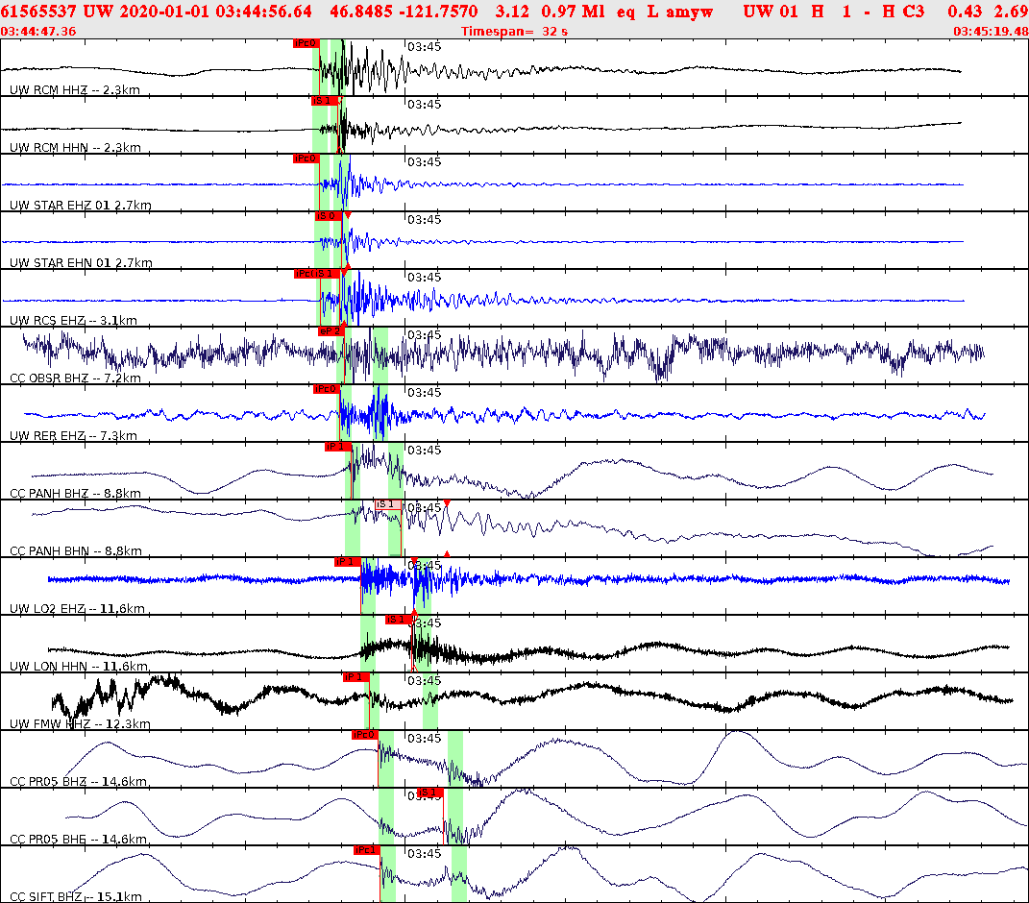Click the Pc1 pick flag on CC SIFT BHZ

(366, 850)
